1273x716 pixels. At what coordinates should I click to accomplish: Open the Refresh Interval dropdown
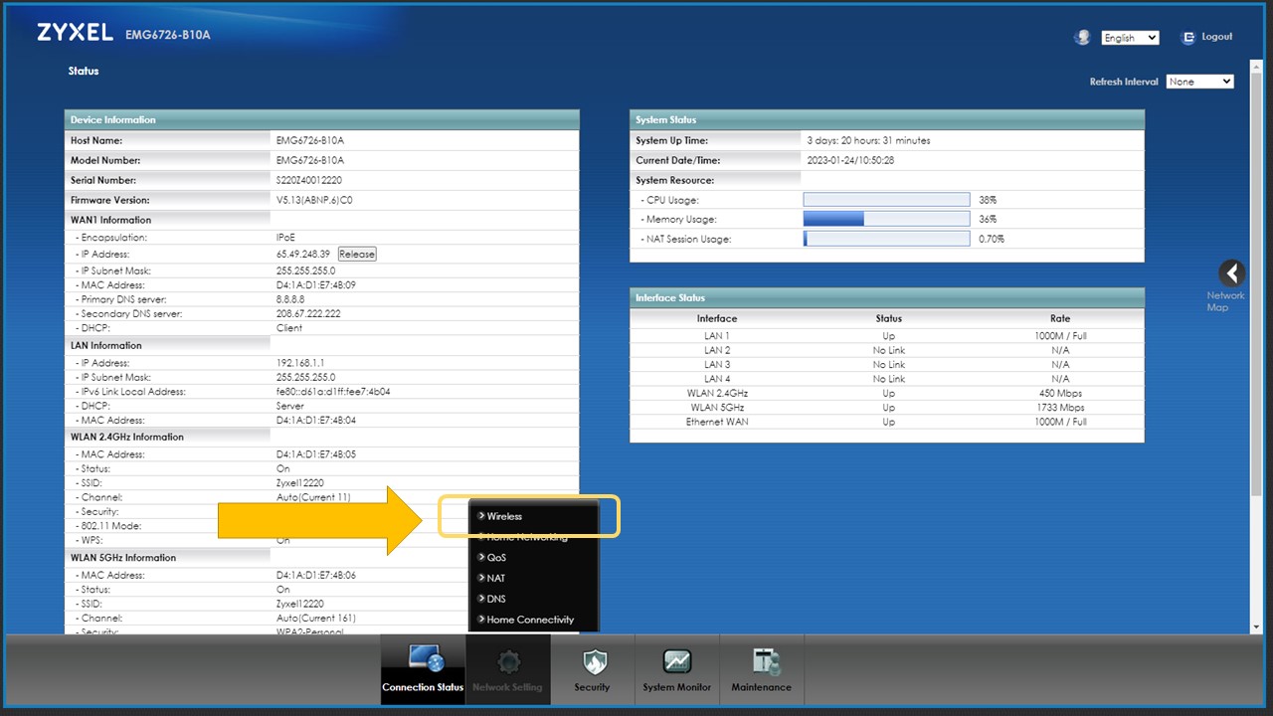pyautogui.click(x=1200, y=82)
